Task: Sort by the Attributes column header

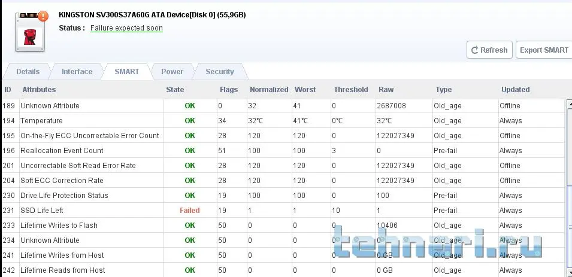Action: (x=39, y=90)
